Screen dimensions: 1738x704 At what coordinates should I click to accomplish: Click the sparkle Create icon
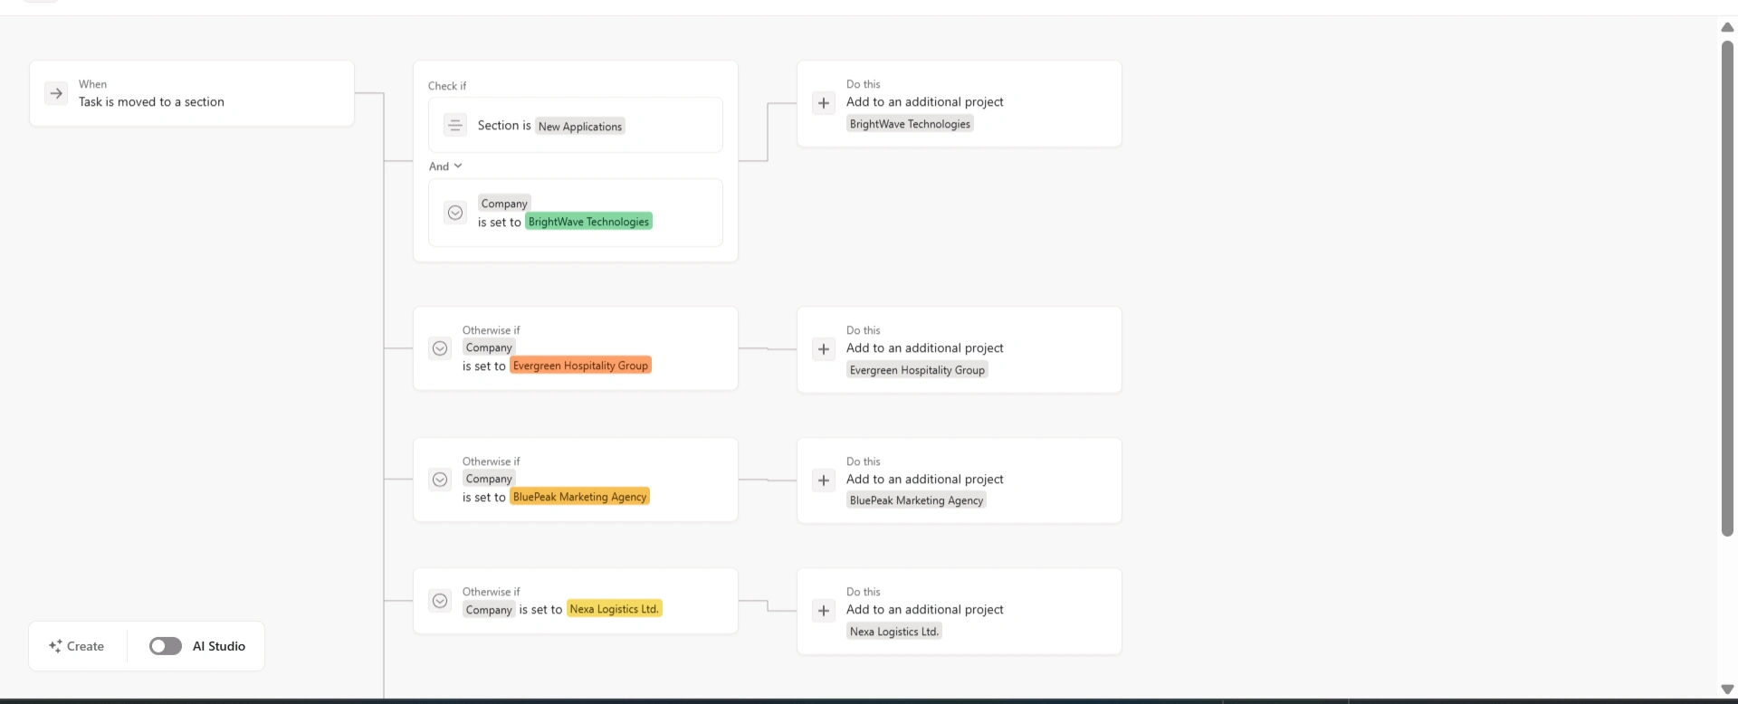(x=55, y=646)
